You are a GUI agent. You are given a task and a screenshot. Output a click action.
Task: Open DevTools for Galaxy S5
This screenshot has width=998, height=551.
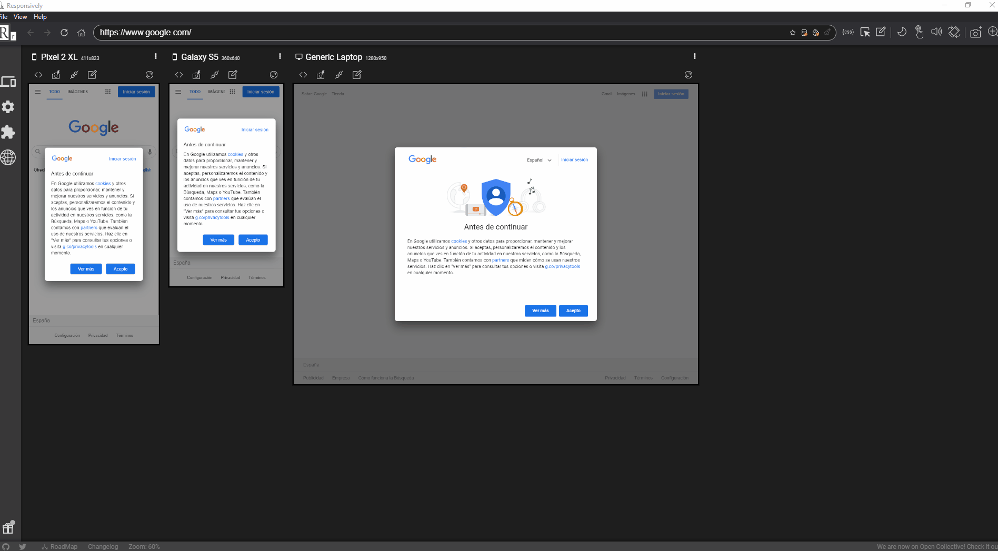click(x=179, y=75)
